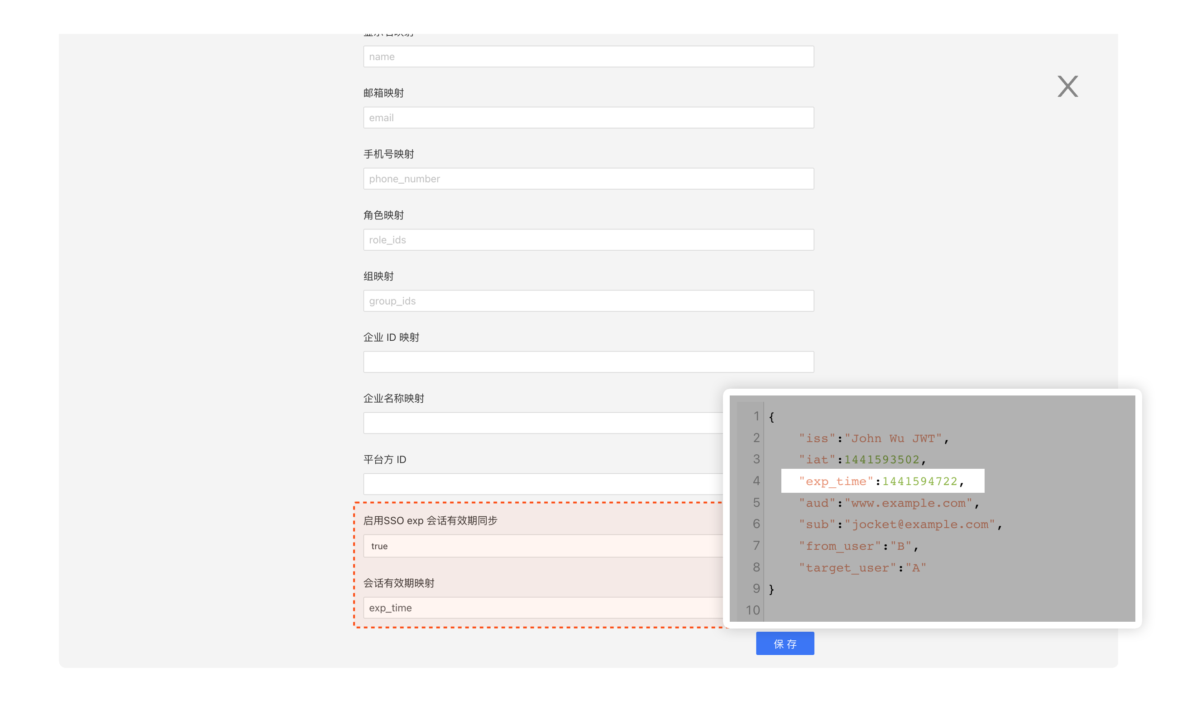Click the 企业名称映射 label
Viewport: 1177px width, 724px height.
coord(393,398)
